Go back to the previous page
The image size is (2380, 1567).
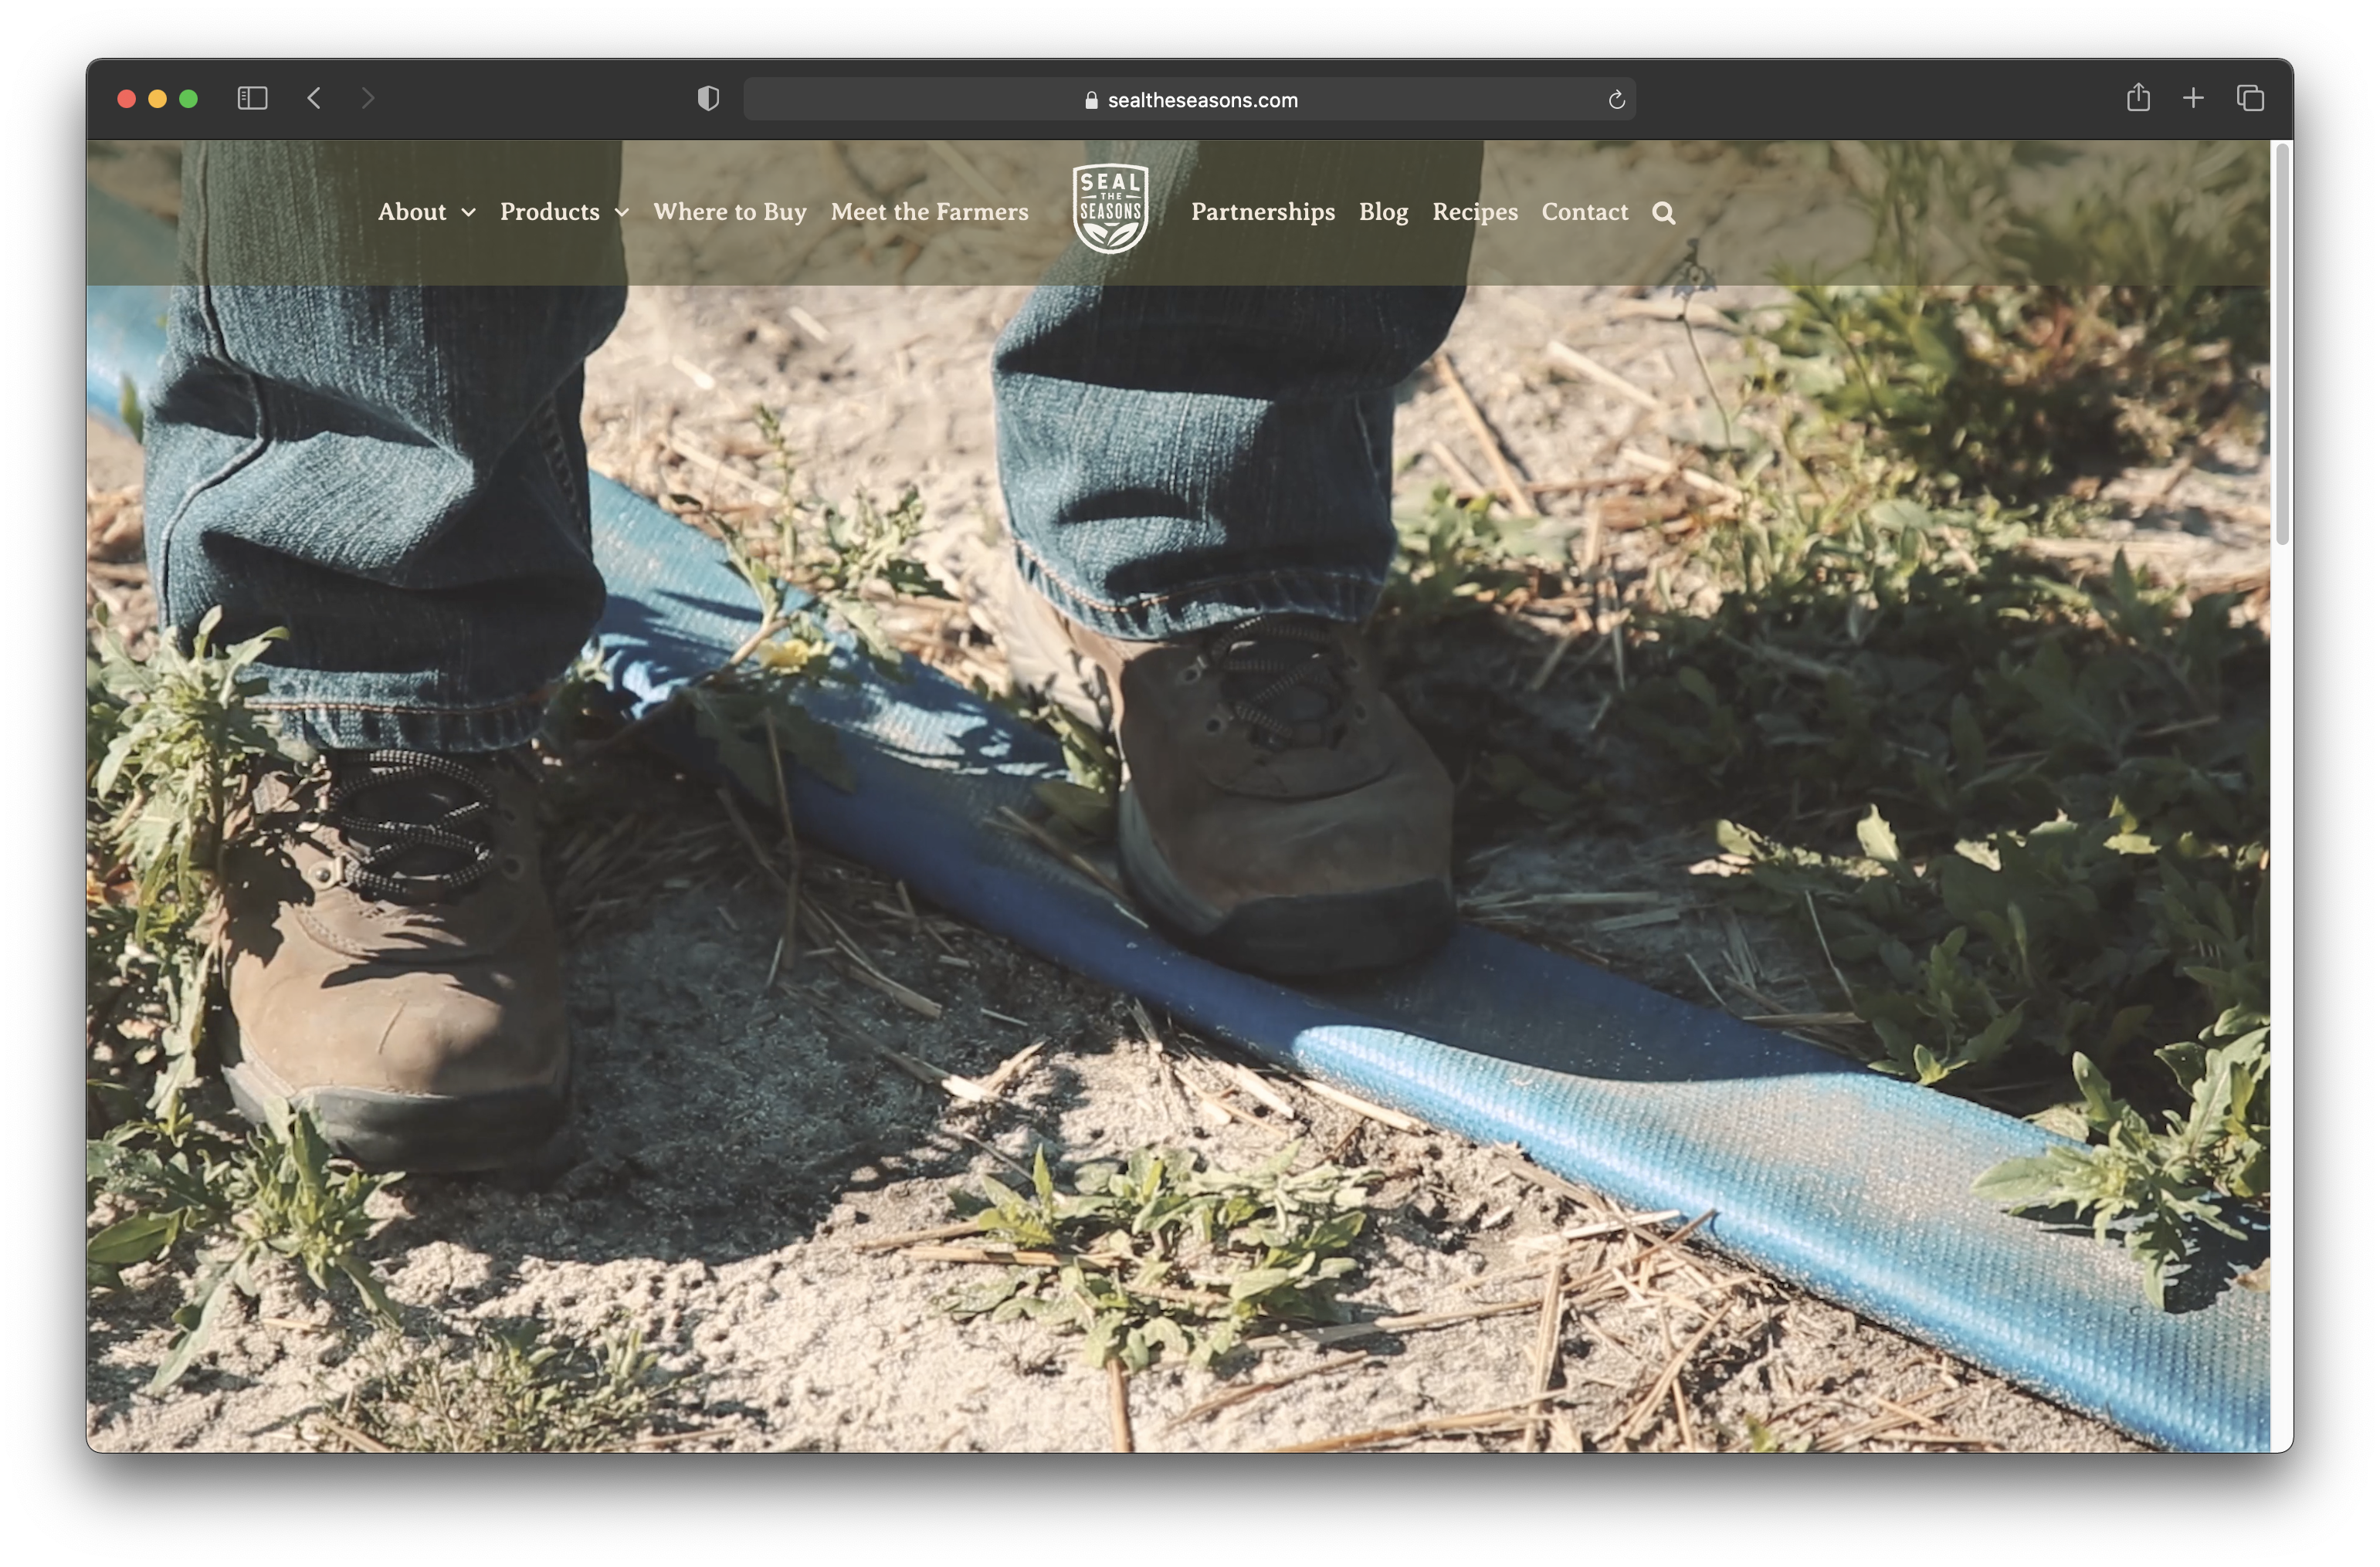314,98
